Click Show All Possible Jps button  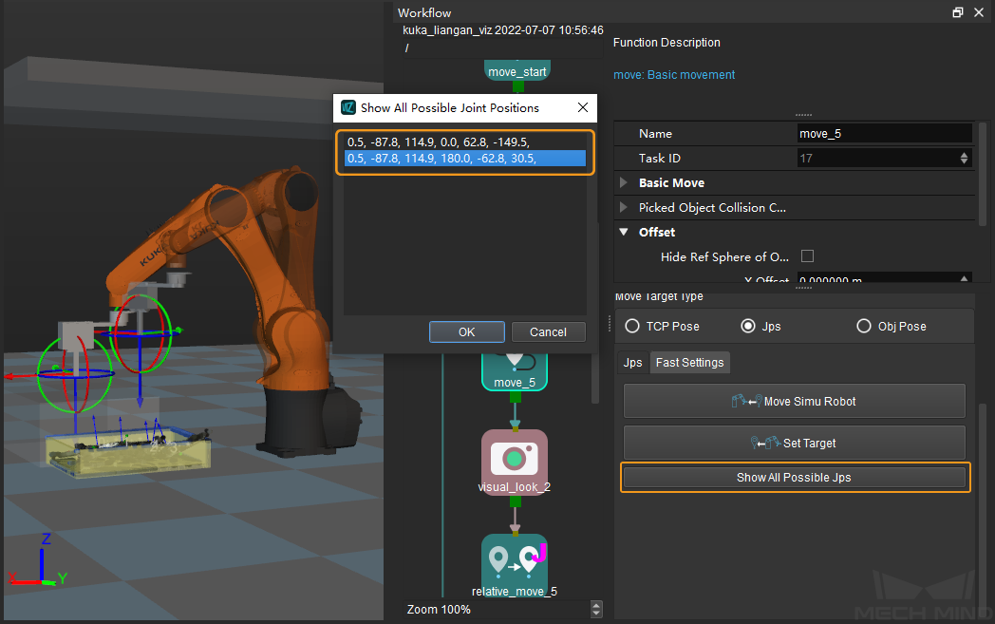coord(795,478)
